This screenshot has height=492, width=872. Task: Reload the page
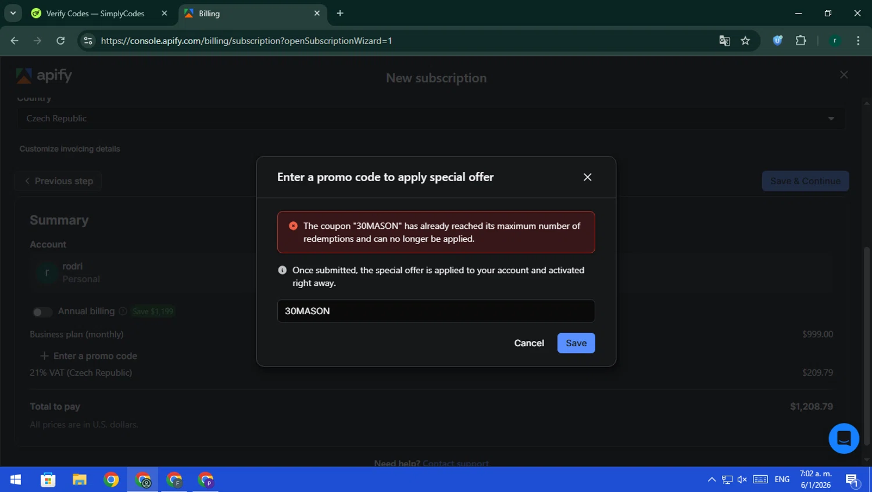60,41
